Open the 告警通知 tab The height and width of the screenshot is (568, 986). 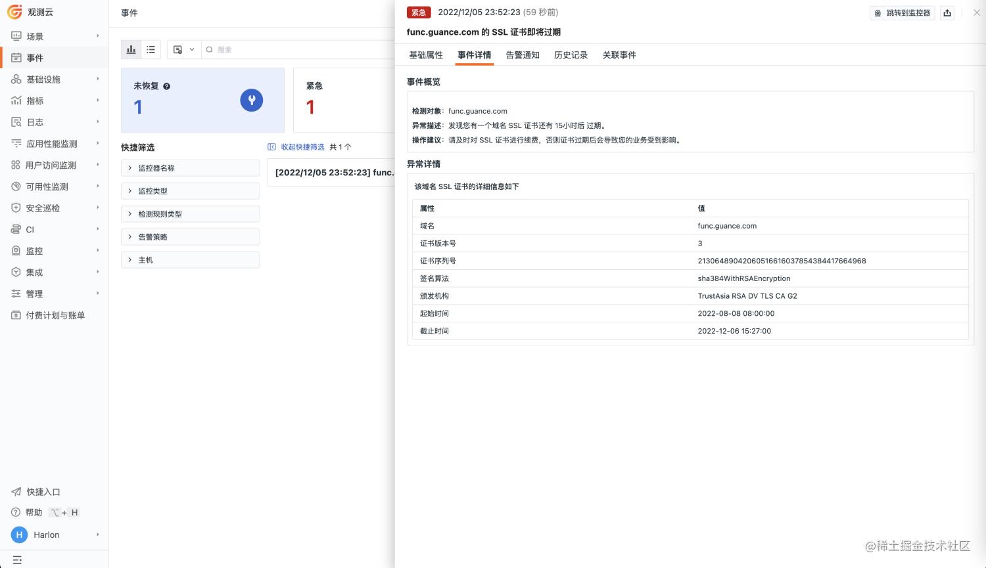[x=522, y=55]
